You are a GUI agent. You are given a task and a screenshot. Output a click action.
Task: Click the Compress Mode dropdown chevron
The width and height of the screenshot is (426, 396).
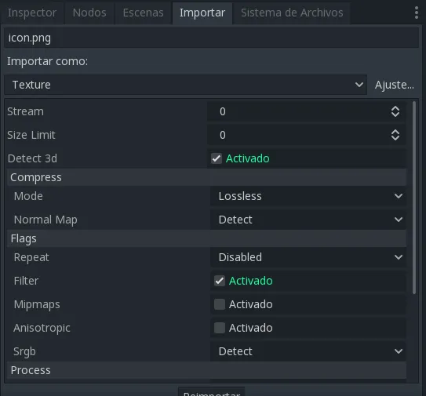pos(399,196)
